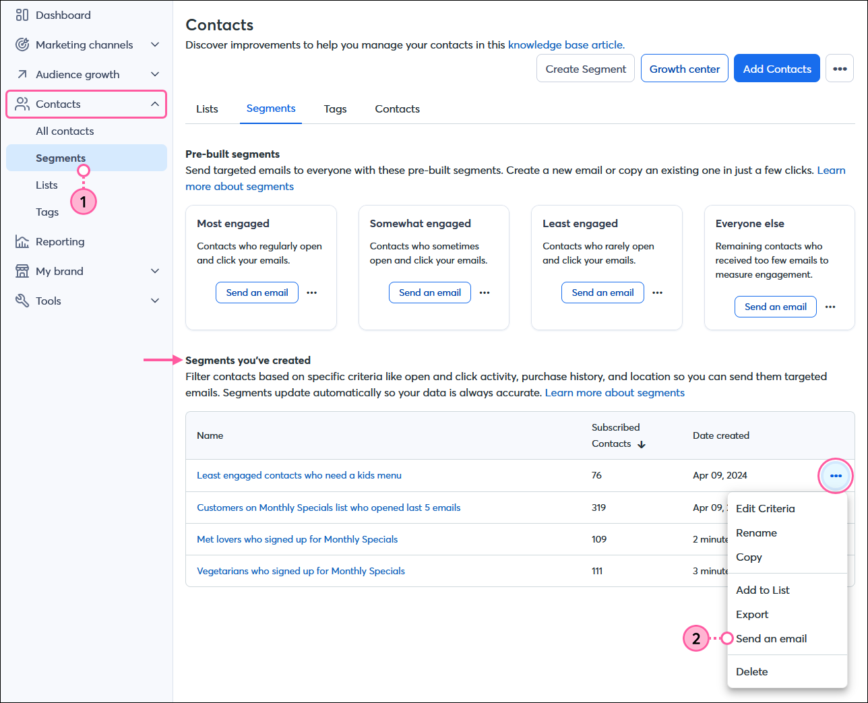Expand Tools chevron
The height and width of the screenshot is (703, 868).
[x=155, y=301]
